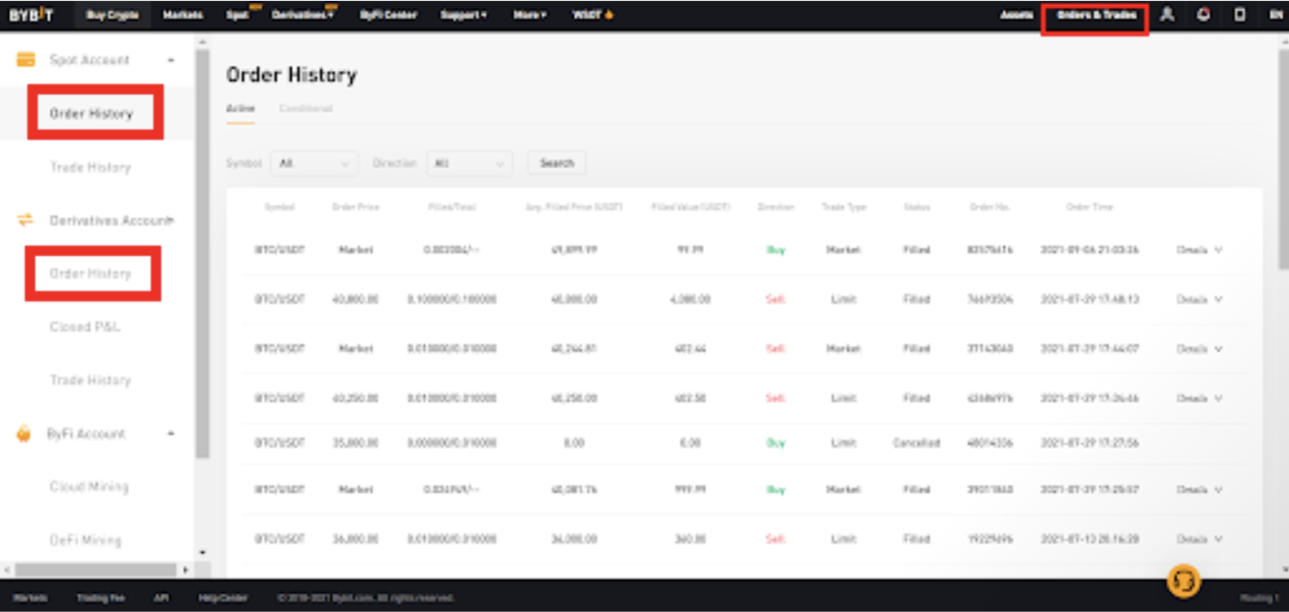1289x612 pixels.
Task: Click the Search button
Action: click(x=556, y=163)
